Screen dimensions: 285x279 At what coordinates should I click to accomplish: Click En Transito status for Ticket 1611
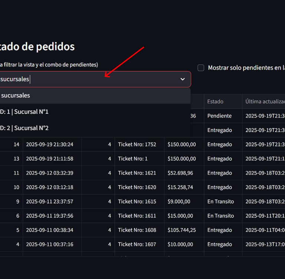pyautogui.click(x=223, y=216)
